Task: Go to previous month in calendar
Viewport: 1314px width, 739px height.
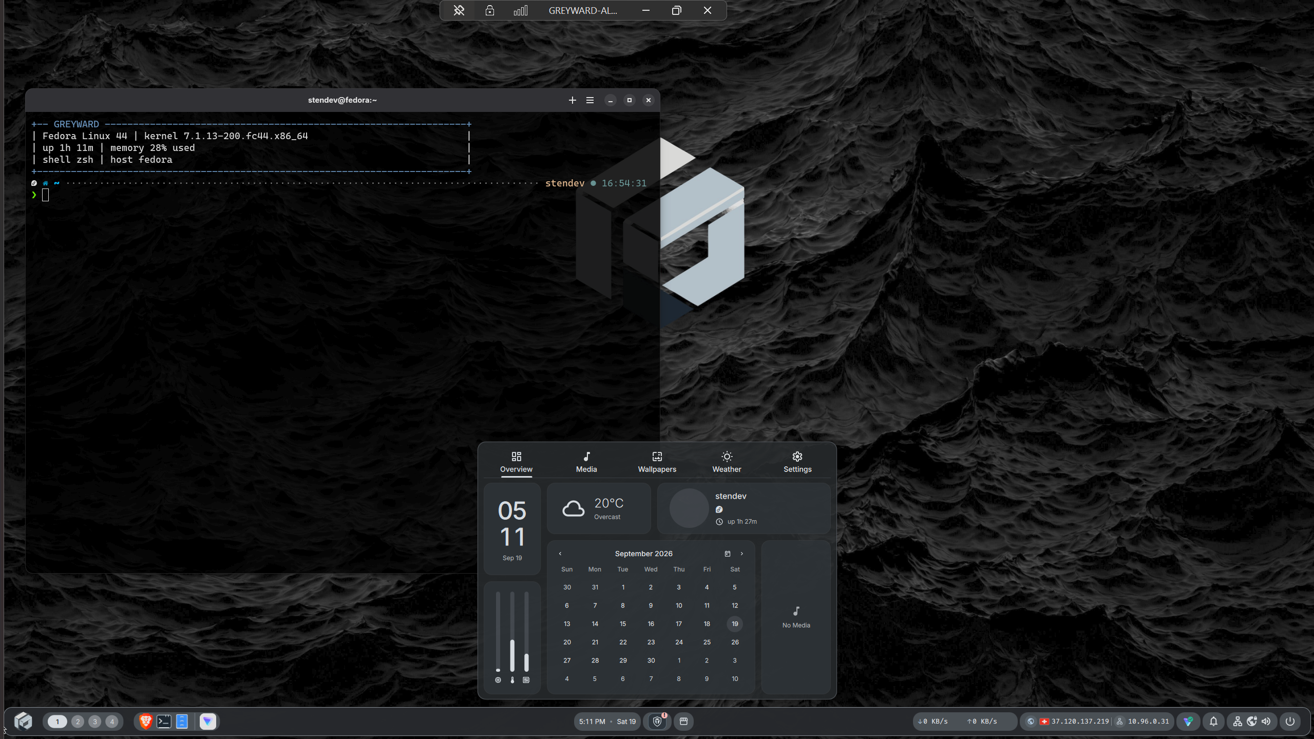Action: tap(560, 554)
